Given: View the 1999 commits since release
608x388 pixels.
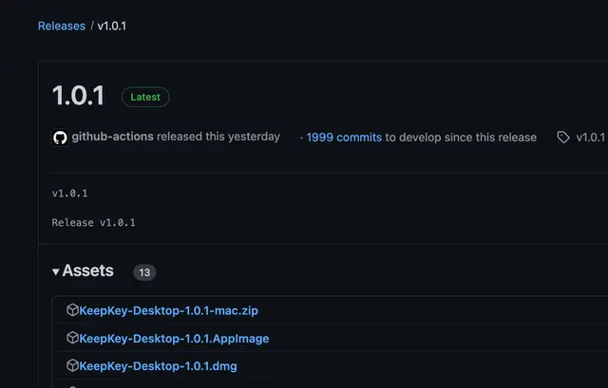Looking at the screenshot, I should (x=344, y=138).
